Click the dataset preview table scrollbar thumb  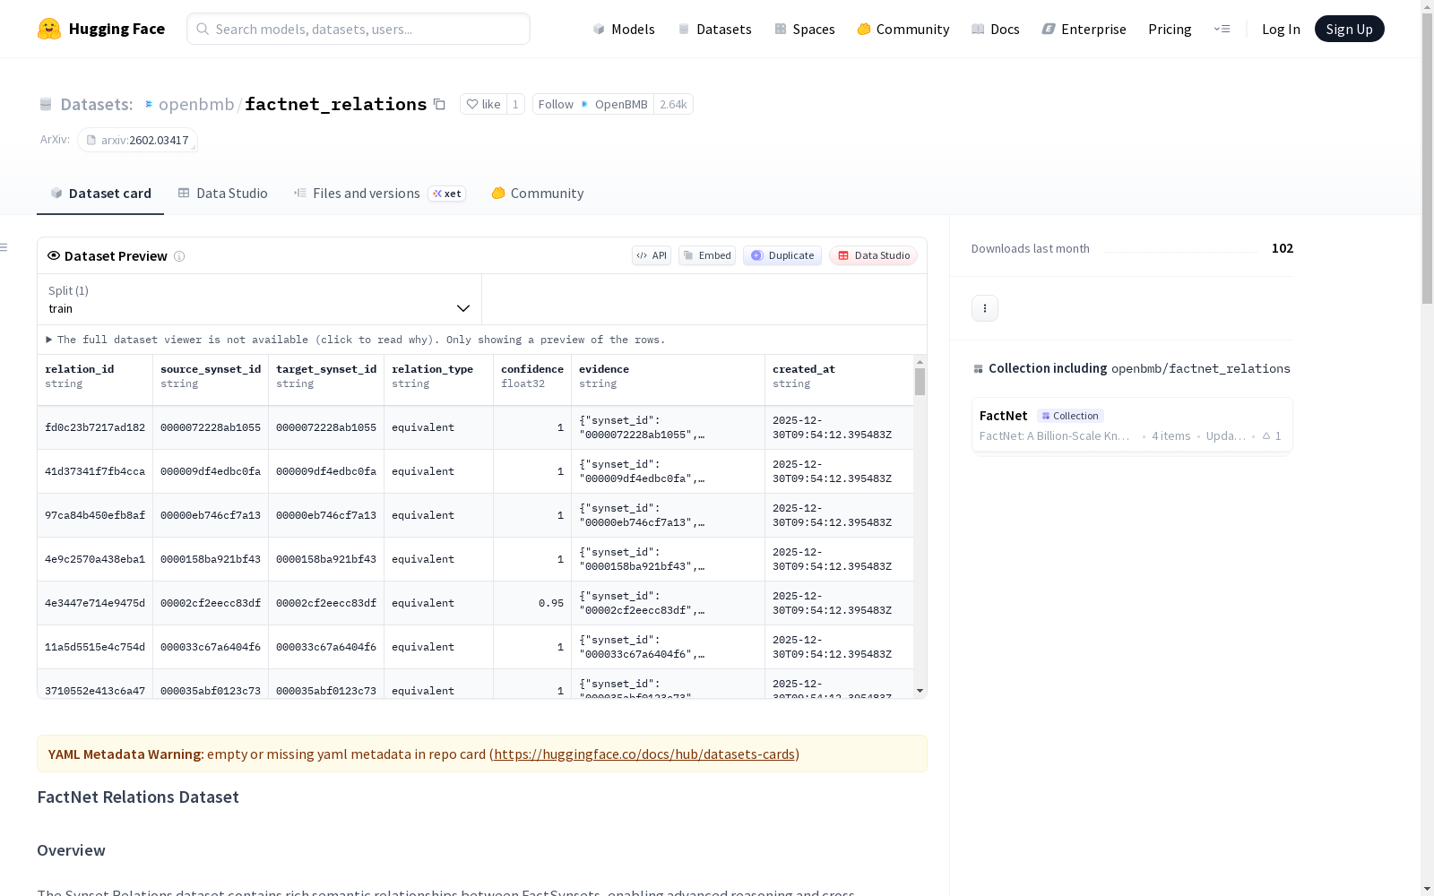[920, 382]
